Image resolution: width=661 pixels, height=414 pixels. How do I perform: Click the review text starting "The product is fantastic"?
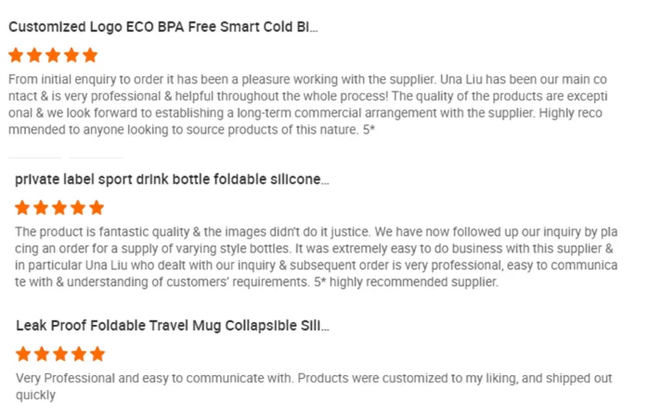pos(316,256)
